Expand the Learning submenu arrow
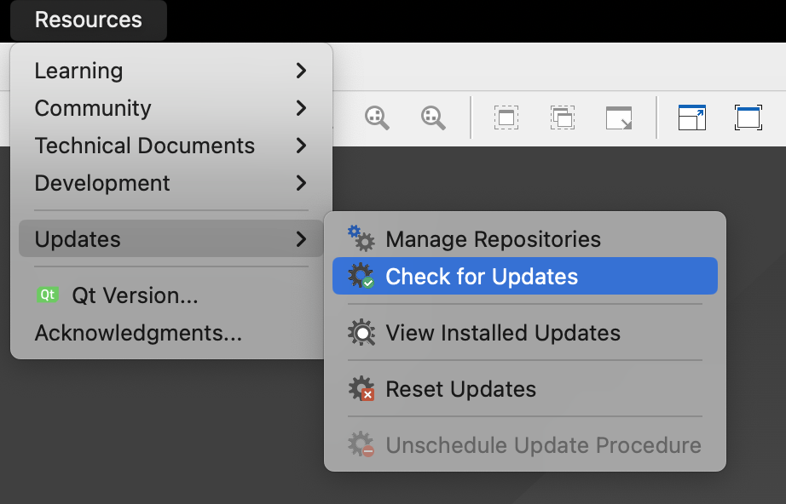Viewport: 786px width, 504px height. click(301, 71)
